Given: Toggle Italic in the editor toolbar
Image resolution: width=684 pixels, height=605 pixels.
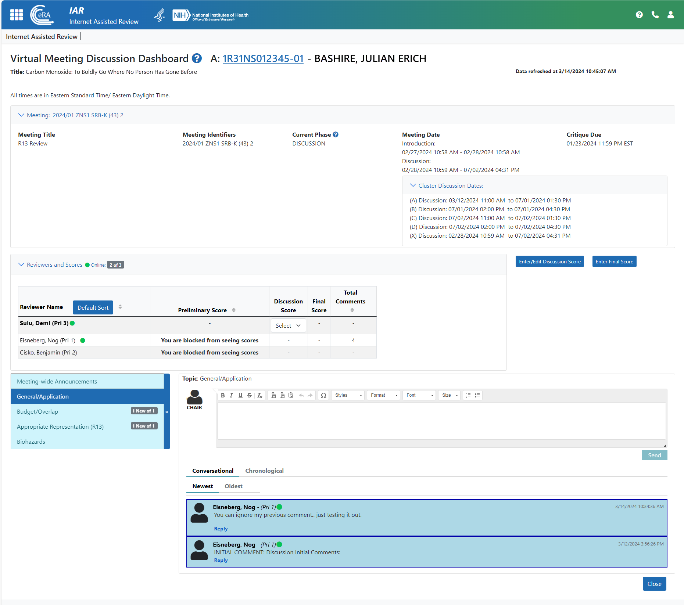Looking at the screenshot, I should tap(231, 395).
